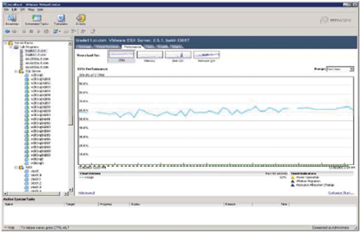
Task: Open the Inventory view
Action: point(12,20)
